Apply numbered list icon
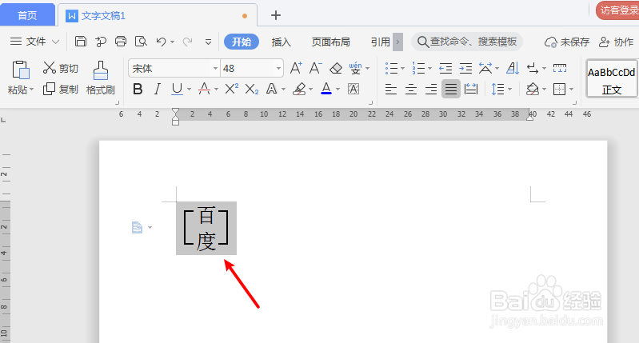Viewport: 639px width, 343px height. coord(418,68)
